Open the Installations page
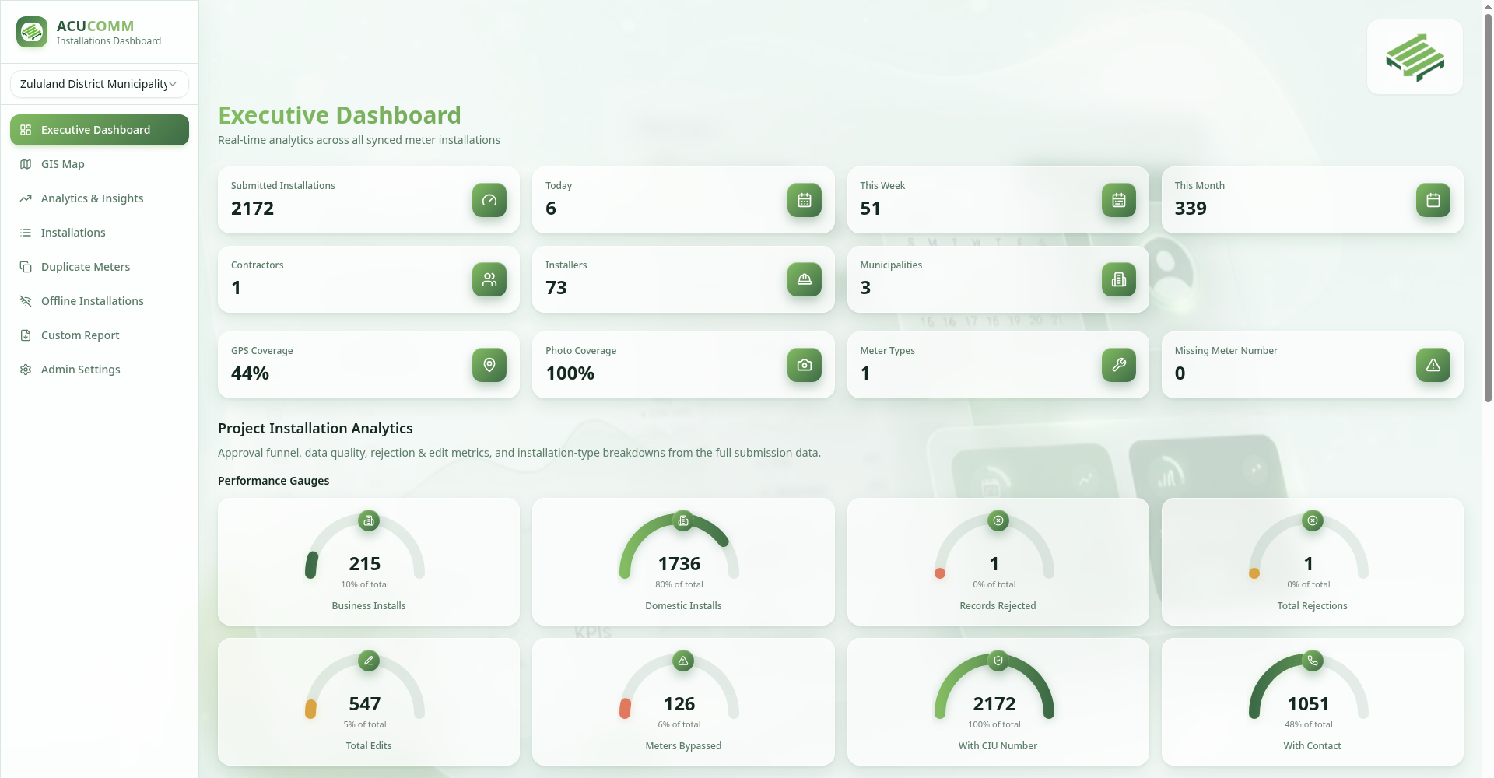 (x=100, y=233)
